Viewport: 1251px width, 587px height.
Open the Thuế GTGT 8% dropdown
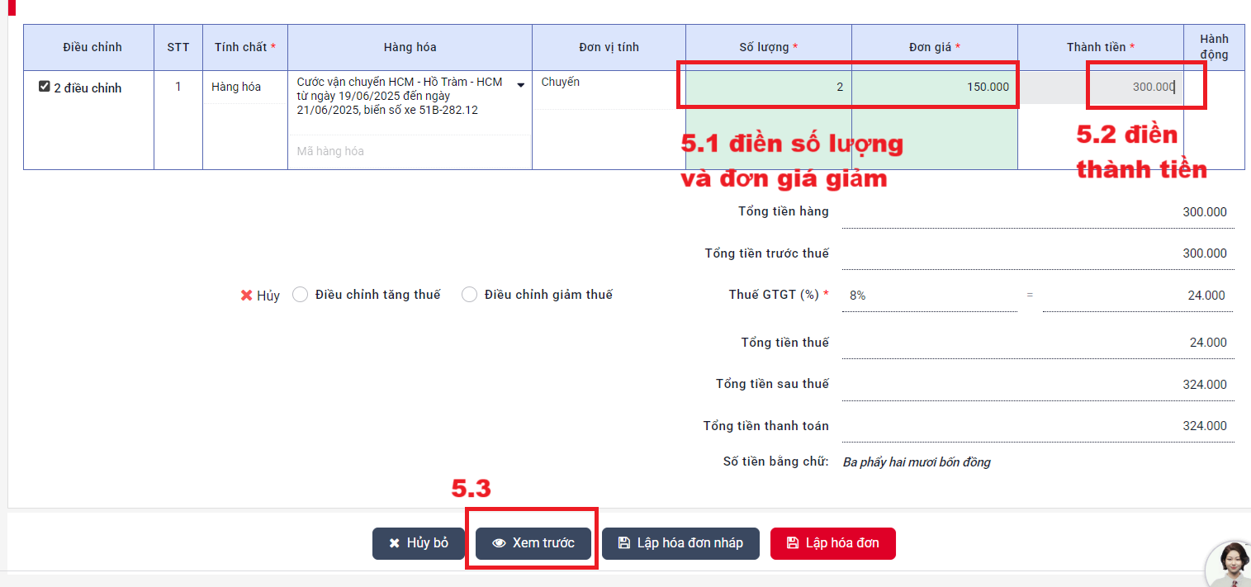click(928, 296)
